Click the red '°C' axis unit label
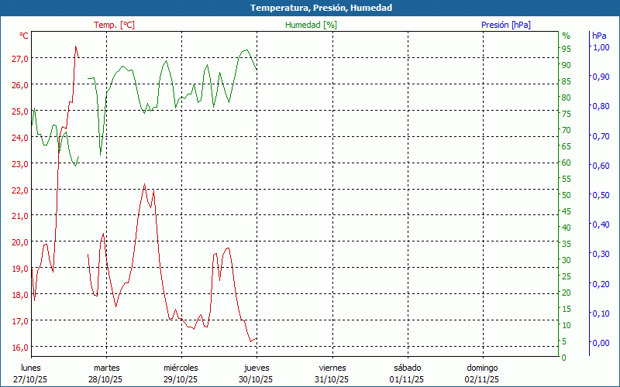This screenshot has width=620, height=387. pos(24,36)
